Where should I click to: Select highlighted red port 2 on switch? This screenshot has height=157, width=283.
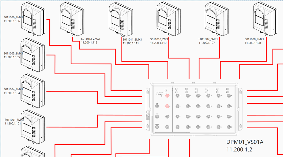click(167, 106)
